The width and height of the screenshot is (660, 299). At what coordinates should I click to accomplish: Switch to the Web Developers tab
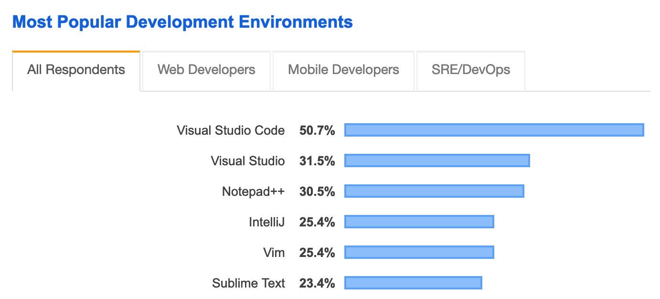(x=206, y=70)
